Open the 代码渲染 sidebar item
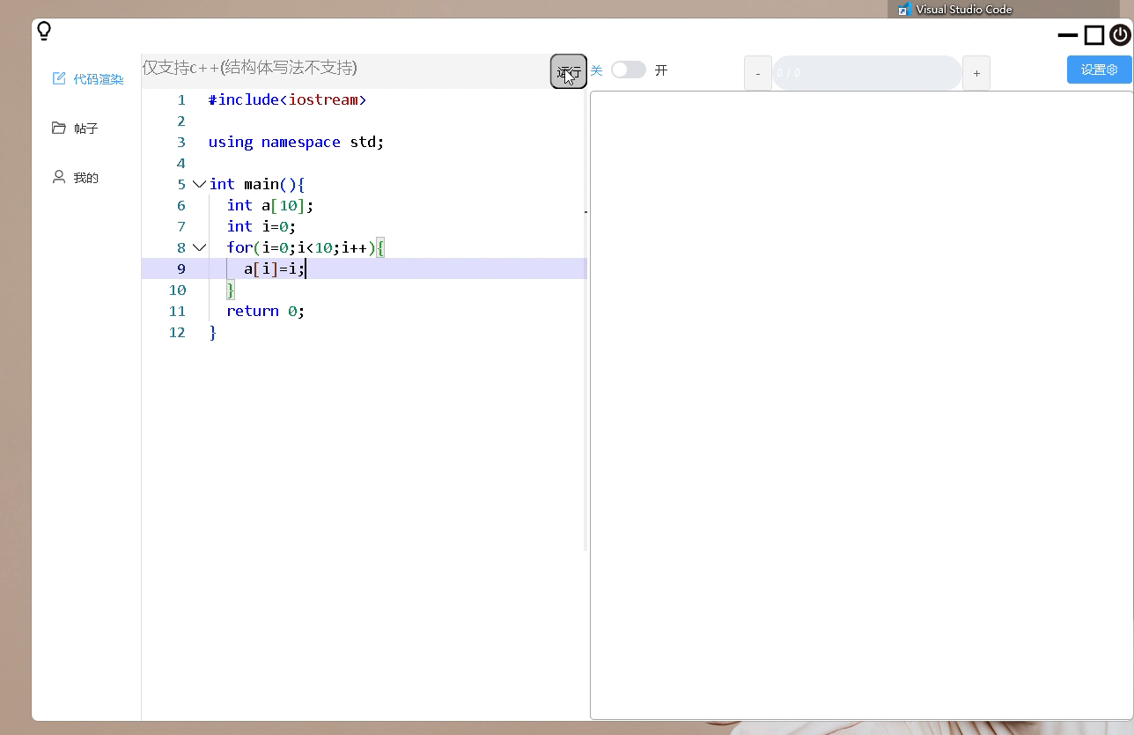1134x735 pixels. coord(87,78)
